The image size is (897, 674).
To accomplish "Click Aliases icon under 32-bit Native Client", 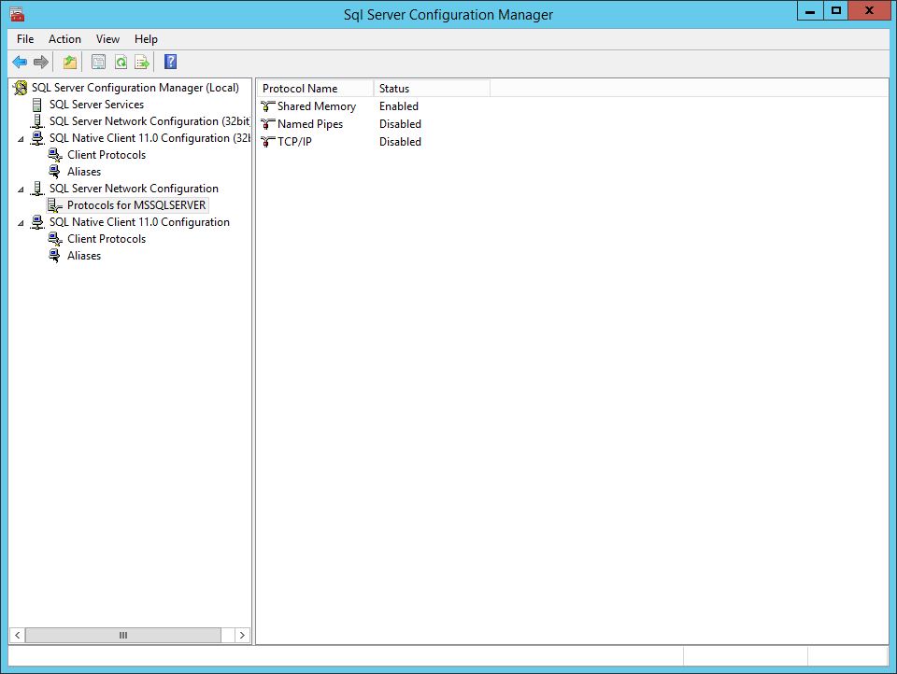I will 55,172.
